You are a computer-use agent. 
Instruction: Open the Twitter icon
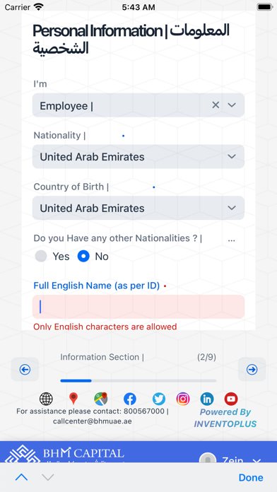tap(159, 399)
